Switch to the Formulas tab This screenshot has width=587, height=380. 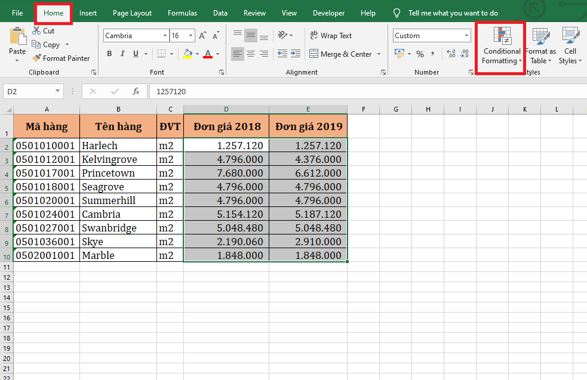[182, 13]
